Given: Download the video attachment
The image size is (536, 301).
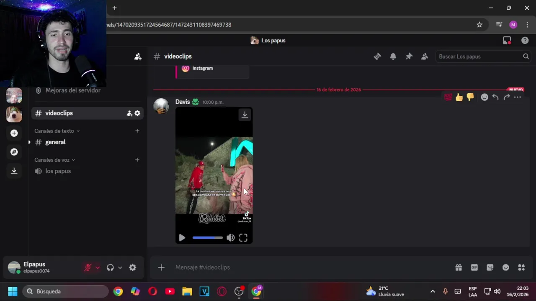Looking at the screenshot, I should [x=245, y=115].
